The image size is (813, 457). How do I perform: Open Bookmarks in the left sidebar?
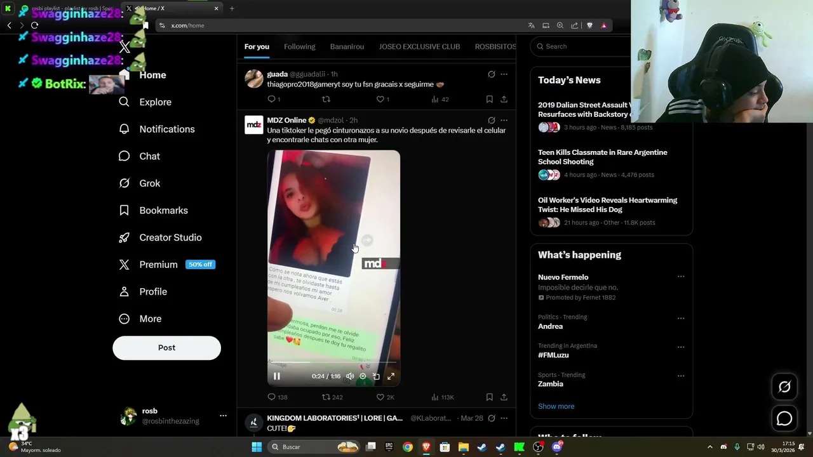click(x=154, y=210)
